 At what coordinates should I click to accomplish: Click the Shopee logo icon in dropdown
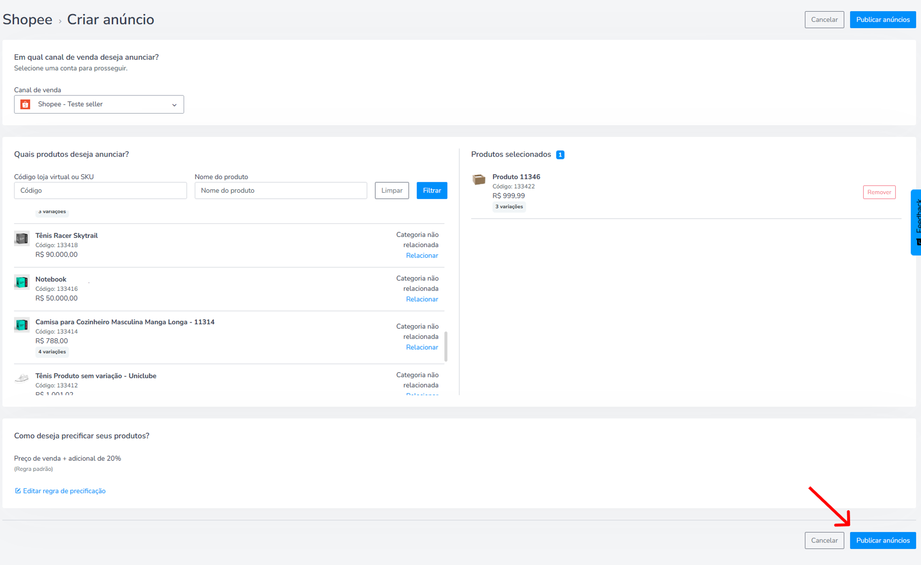tap(25, 104)
